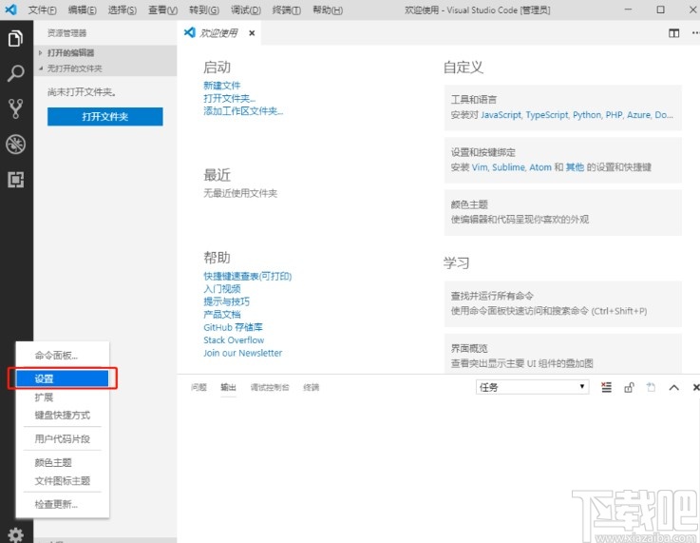Open the 文件(F) menu
The width and height of the screenshot is (700, 543).
point(43,10)
